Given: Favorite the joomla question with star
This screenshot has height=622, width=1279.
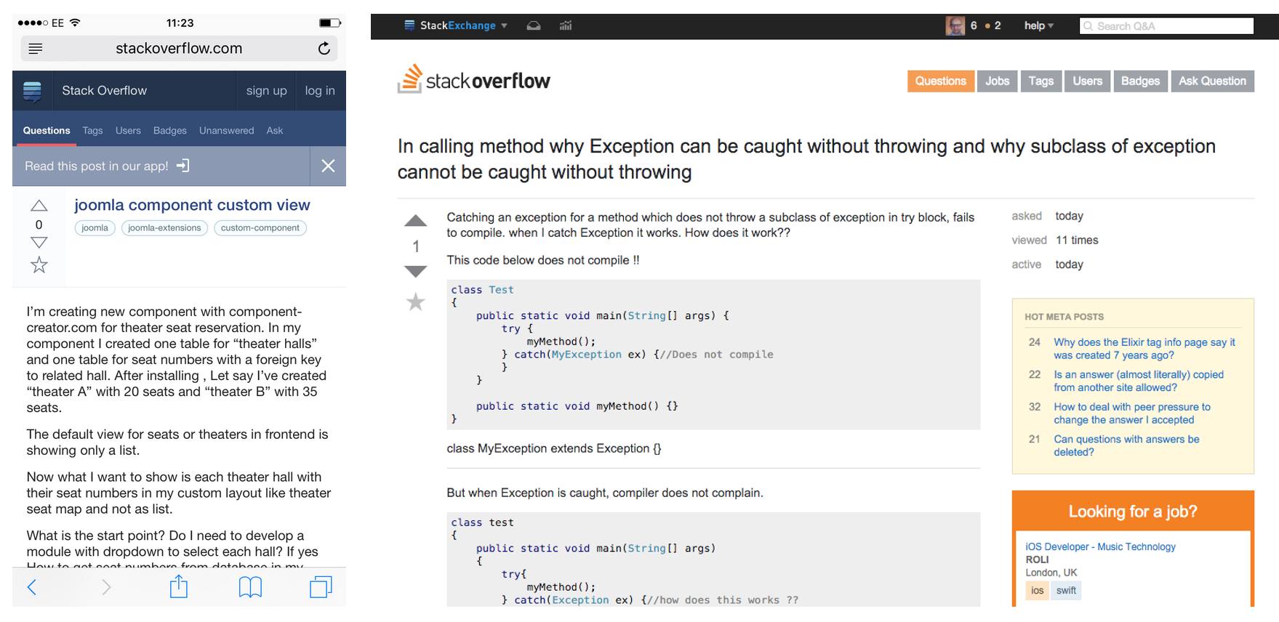Looking at the screenshot, I should (39, 264).
